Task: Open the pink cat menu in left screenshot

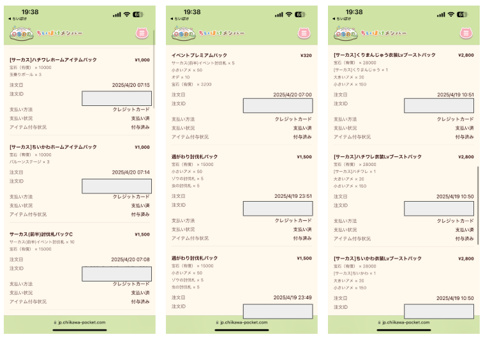Action: (x=142, y=33)
